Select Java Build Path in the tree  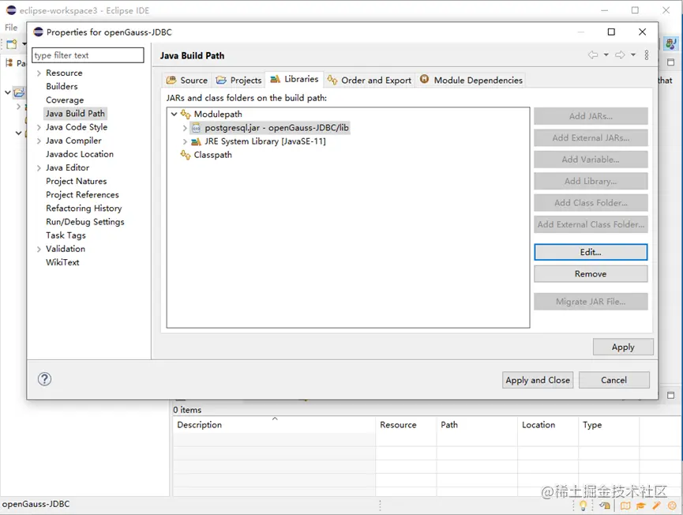pos(75,113)
